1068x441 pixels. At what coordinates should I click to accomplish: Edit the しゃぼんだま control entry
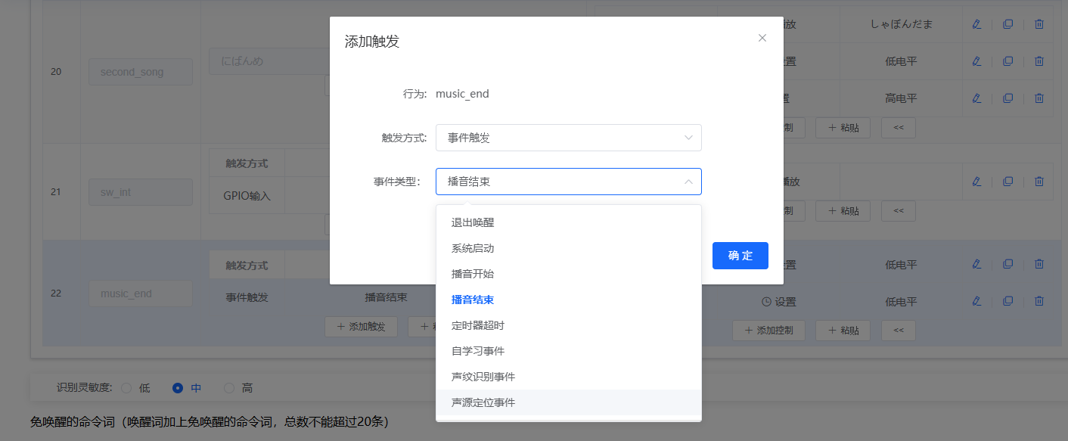(976, 24)
